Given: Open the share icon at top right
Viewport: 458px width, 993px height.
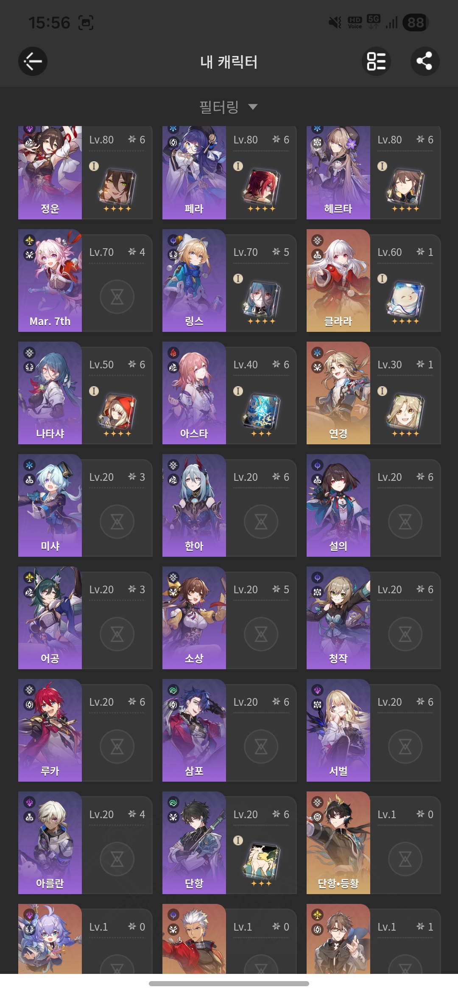Looking at the screenshot, I should [x=424, y=62].
